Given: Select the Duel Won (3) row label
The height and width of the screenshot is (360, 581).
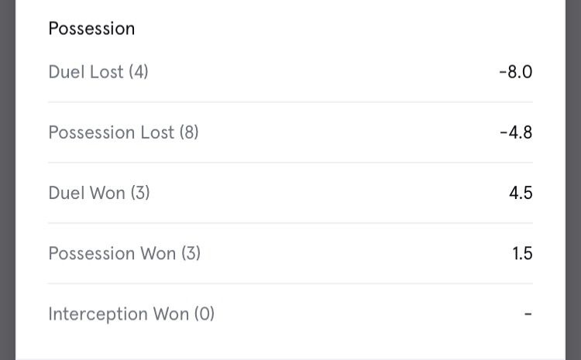Looking at the screenshot, I should pos(98,193).
